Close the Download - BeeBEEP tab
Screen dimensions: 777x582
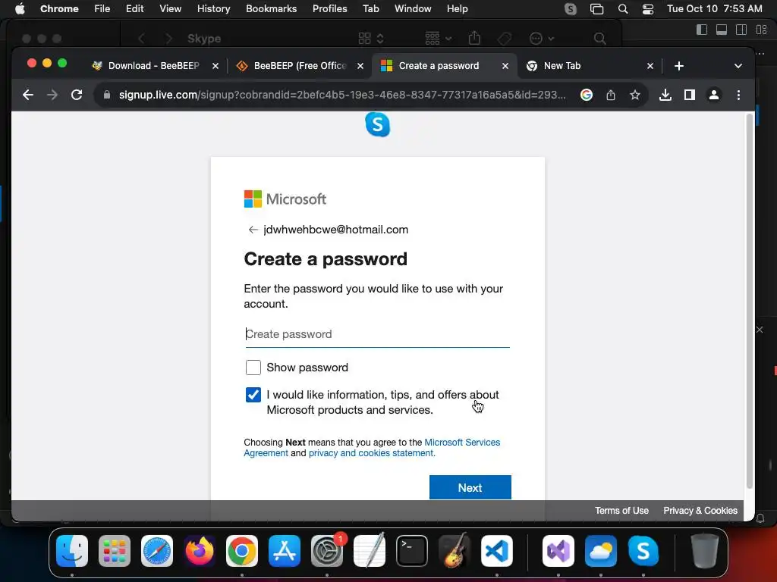215,66
